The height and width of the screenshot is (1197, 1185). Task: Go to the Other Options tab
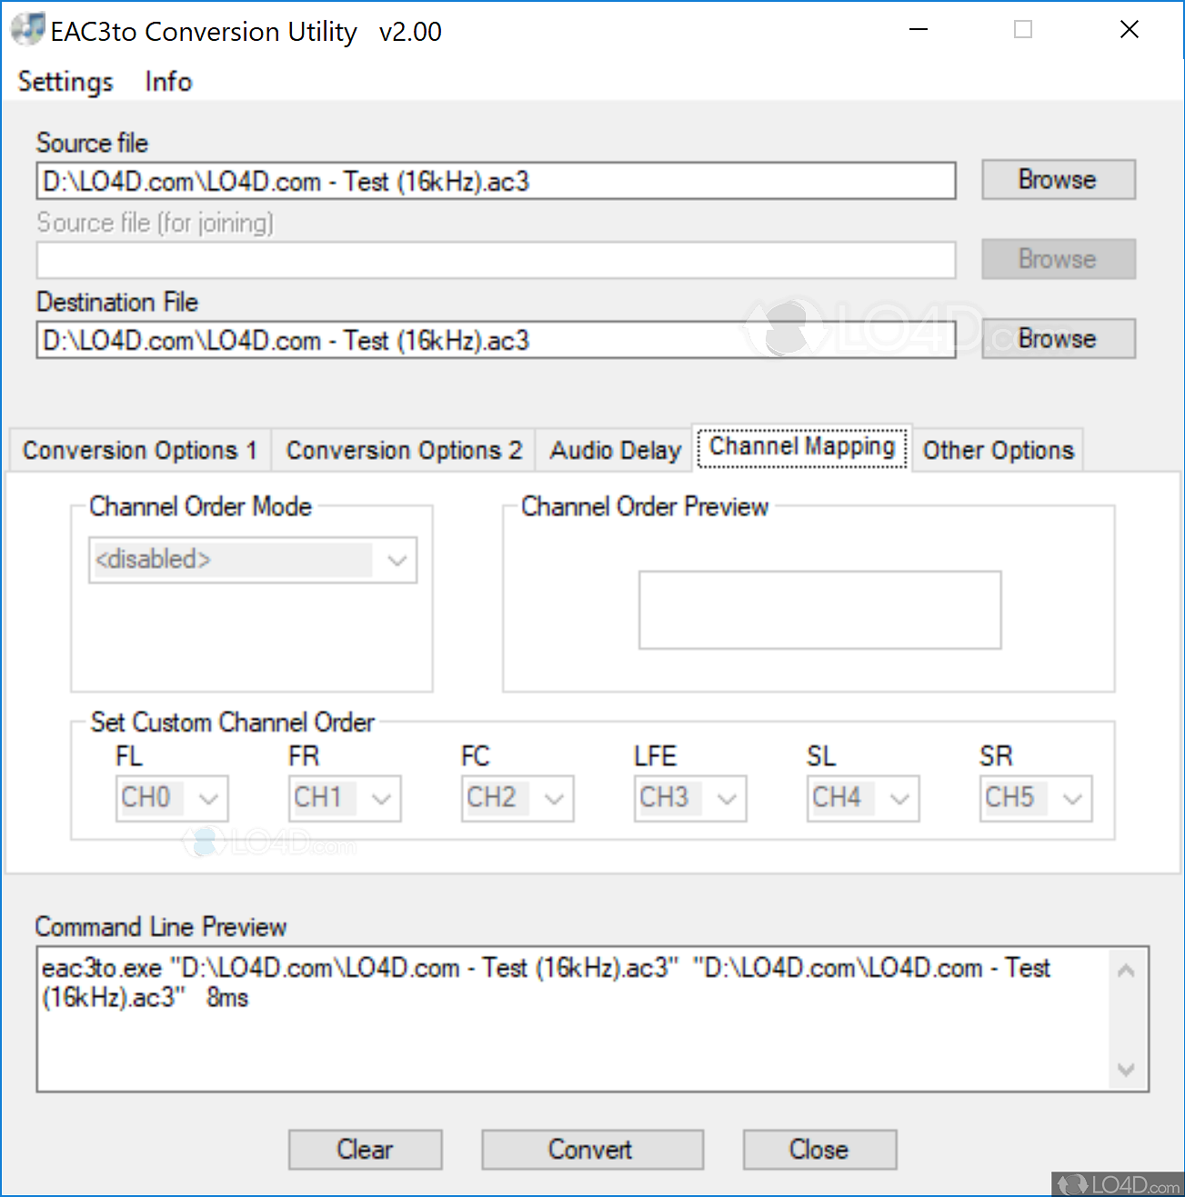point(999,450)
